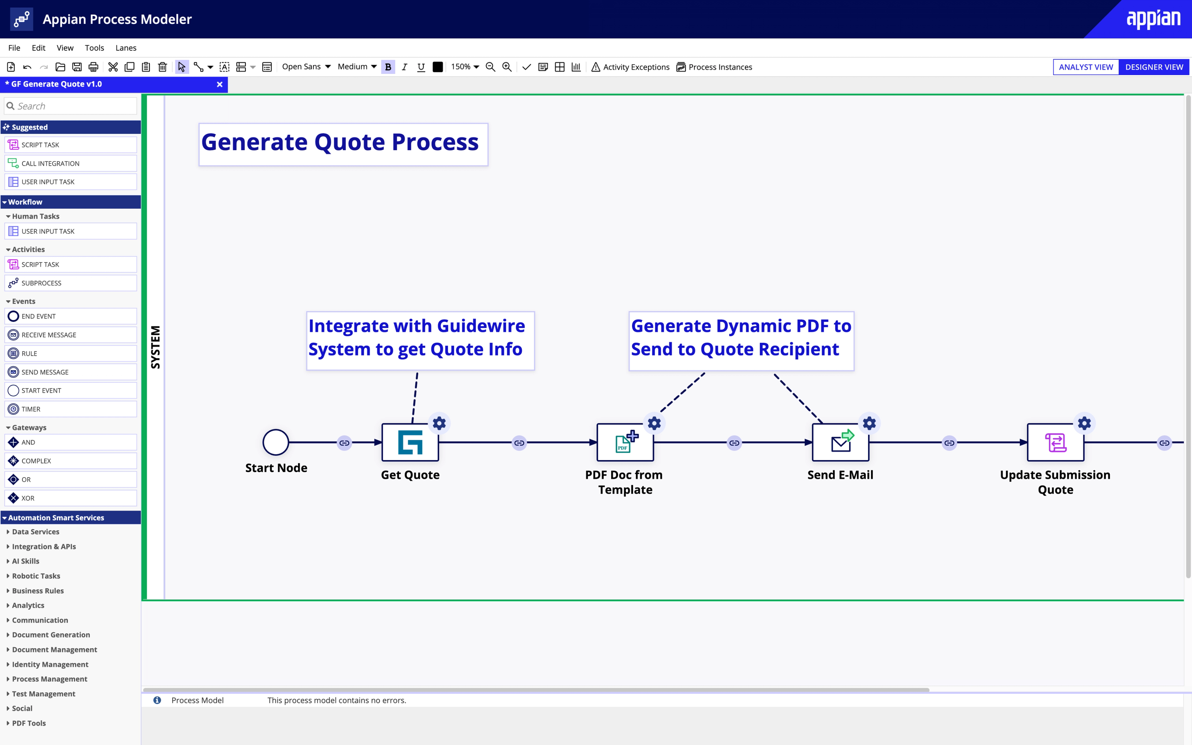Click the Start Node circle

[276, 442]
